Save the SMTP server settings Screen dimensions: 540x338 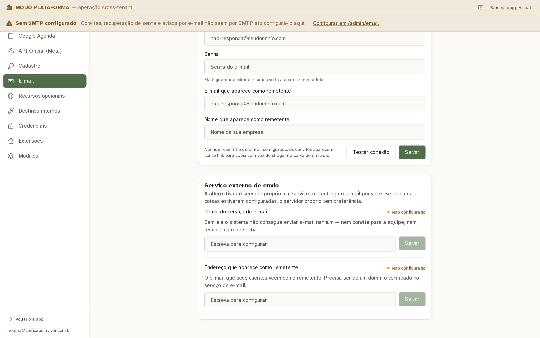click(412, 152)
